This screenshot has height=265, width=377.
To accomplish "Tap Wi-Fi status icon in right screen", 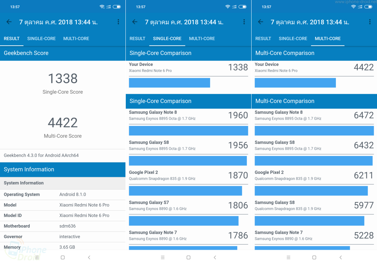I will (353, 7).
